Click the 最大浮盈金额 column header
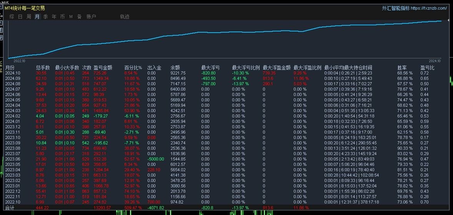The image size is (453, 215). click(x=277, y=68)
